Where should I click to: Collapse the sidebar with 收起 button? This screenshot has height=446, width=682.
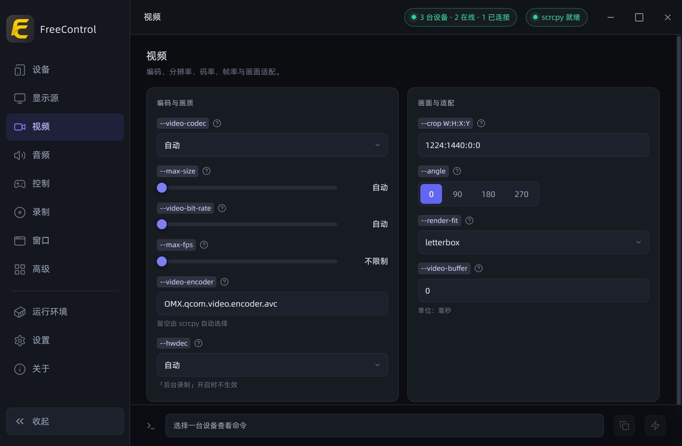pyautogui.click(x=65, y=421)
